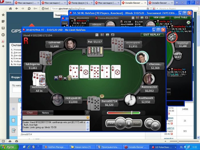
Task: Go to previous hand with left arrow button
Action: point(149,123)
